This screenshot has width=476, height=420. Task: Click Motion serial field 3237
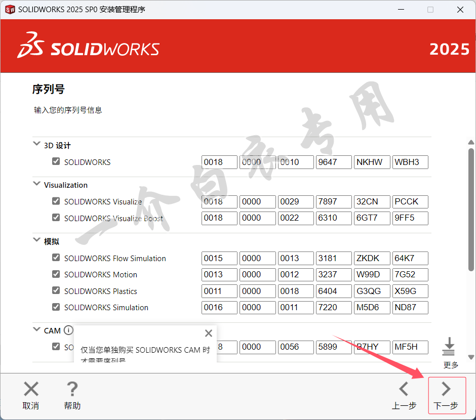[334, 275]
